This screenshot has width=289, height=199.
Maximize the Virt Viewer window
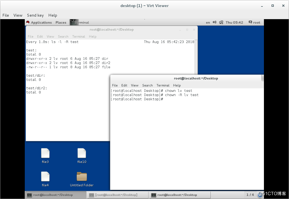pyautogui.click(x=273, y=6)
